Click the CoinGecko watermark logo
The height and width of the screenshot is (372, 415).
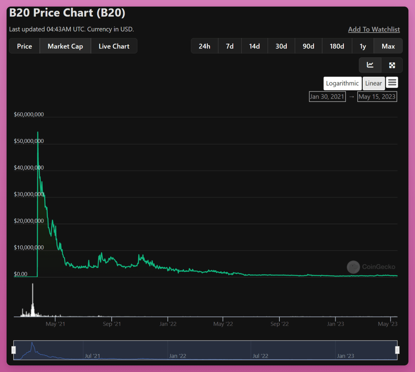353,267
